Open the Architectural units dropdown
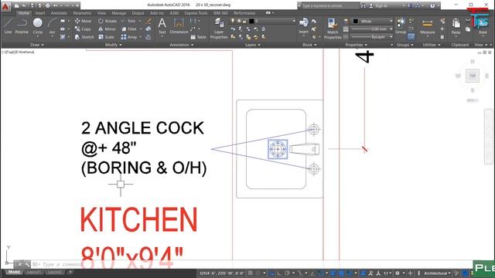 437,273
